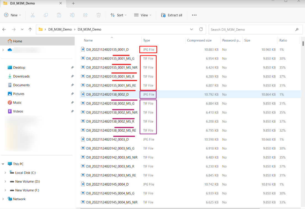Open recent locations dropdown arrow
This screenshot has height=209, width=305.
[x=22, y=29]
